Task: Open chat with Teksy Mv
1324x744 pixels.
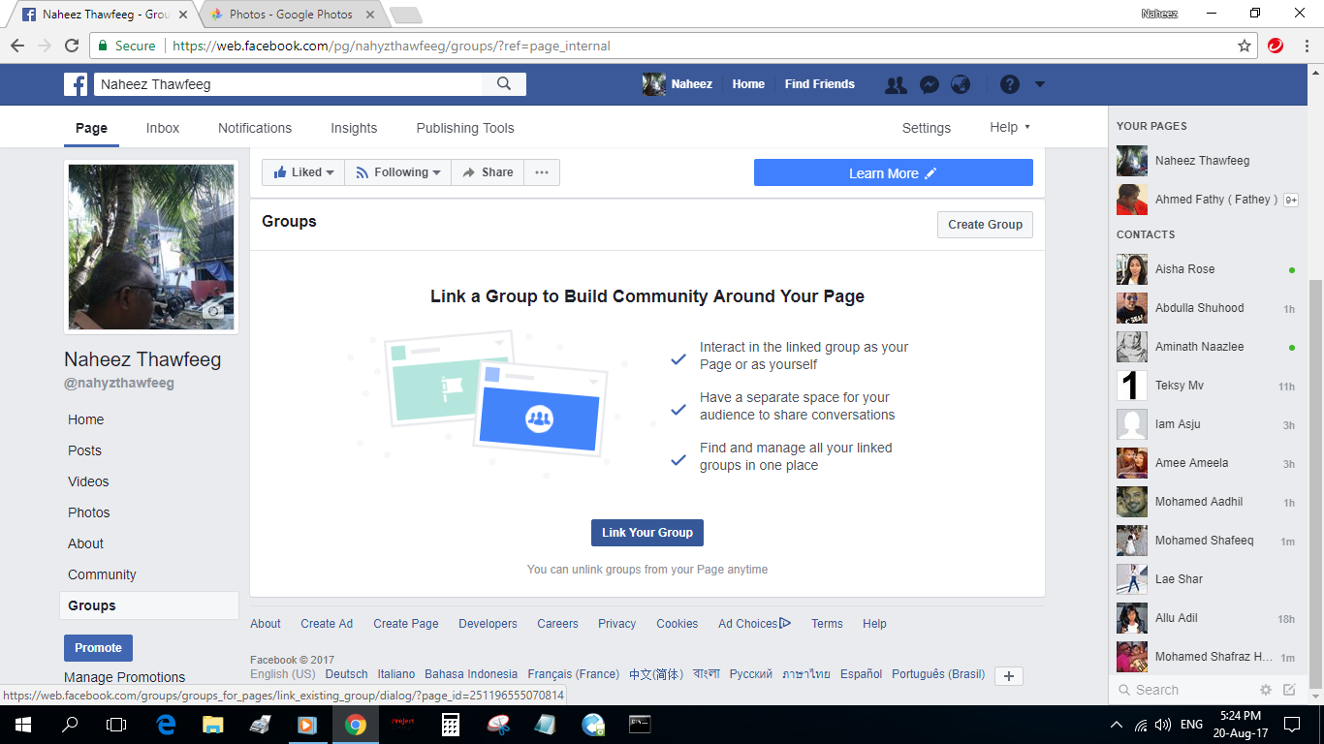Action: (1206, 386)
